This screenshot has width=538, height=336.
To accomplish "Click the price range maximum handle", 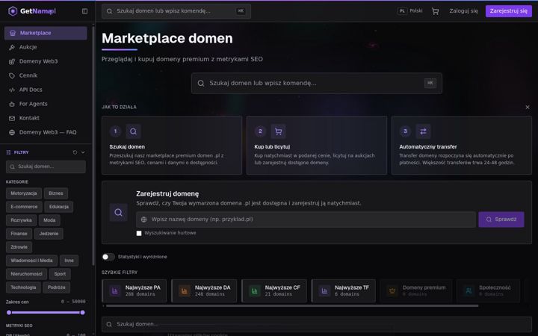I will point(83,312).
